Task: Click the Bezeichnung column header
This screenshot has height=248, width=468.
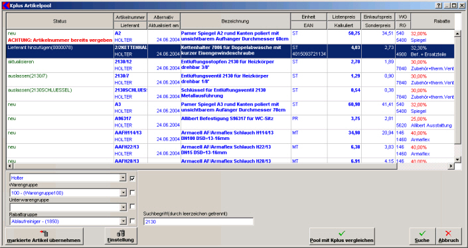Action: [x=235, y=21]
